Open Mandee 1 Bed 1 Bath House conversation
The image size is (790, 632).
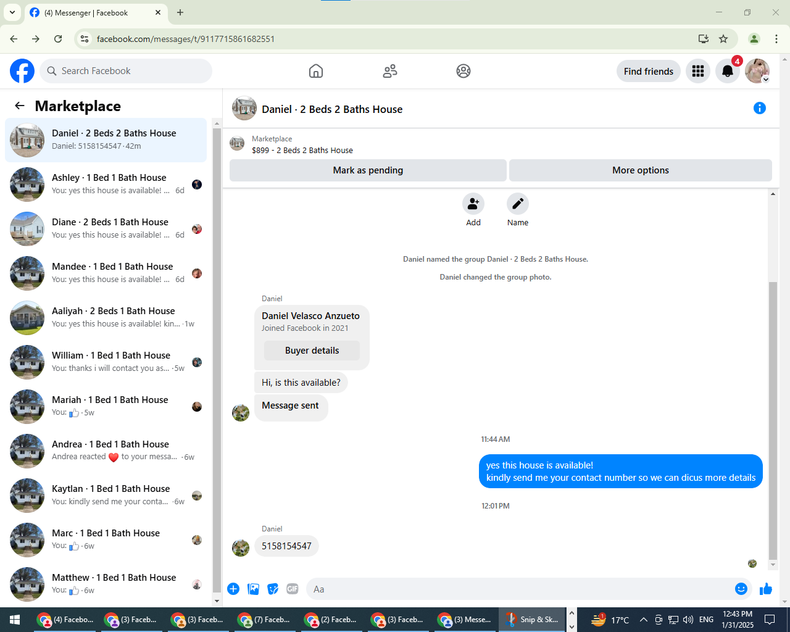coord(106,273)
